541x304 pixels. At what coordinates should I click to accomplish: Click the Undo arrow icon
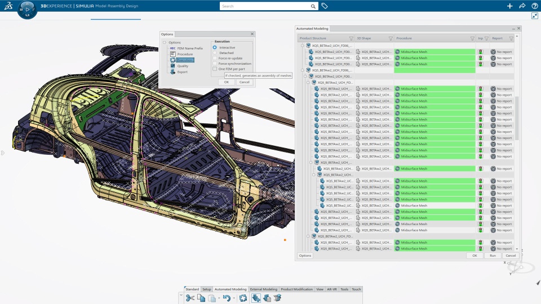[227, 298]
